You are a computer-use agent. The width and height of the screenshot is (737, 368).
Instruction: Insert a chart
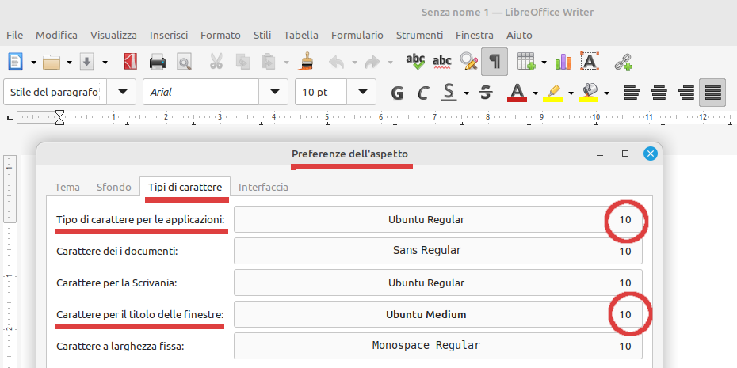tap(563, 62)
